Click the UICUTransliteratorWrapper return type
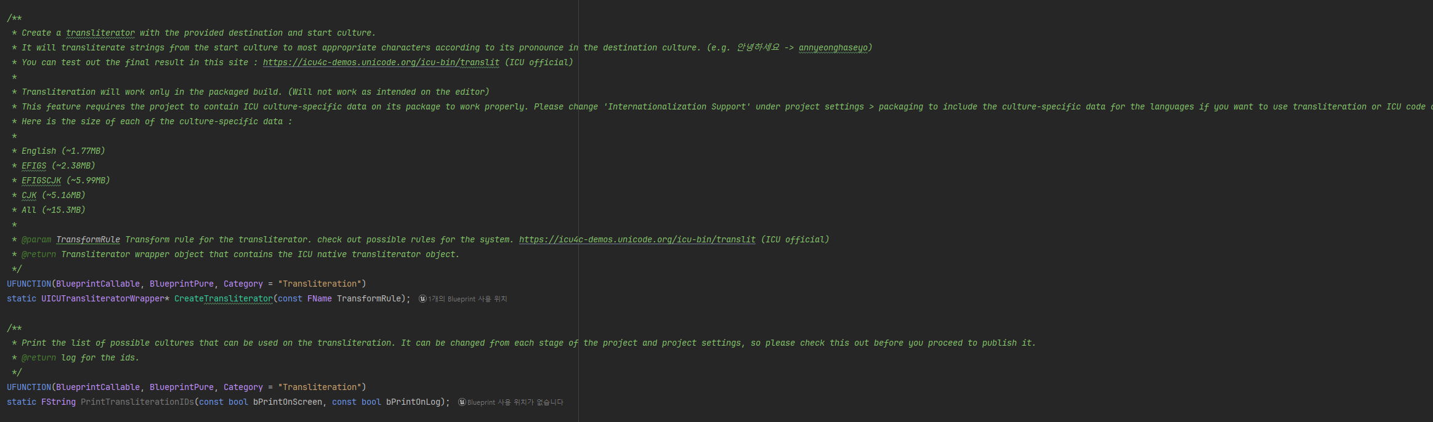Viewport: 1433px width, 422px height. [102, 298]
